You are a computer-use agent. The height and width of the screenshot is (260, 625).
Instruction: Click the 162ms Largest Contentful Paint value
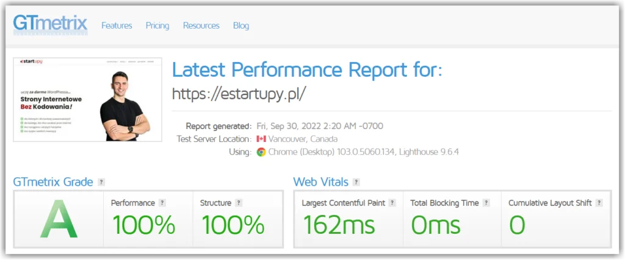339,225
